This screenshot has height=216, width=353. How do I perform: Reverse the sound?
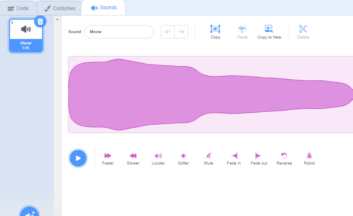pyautogui.click(x=284, y=159)
